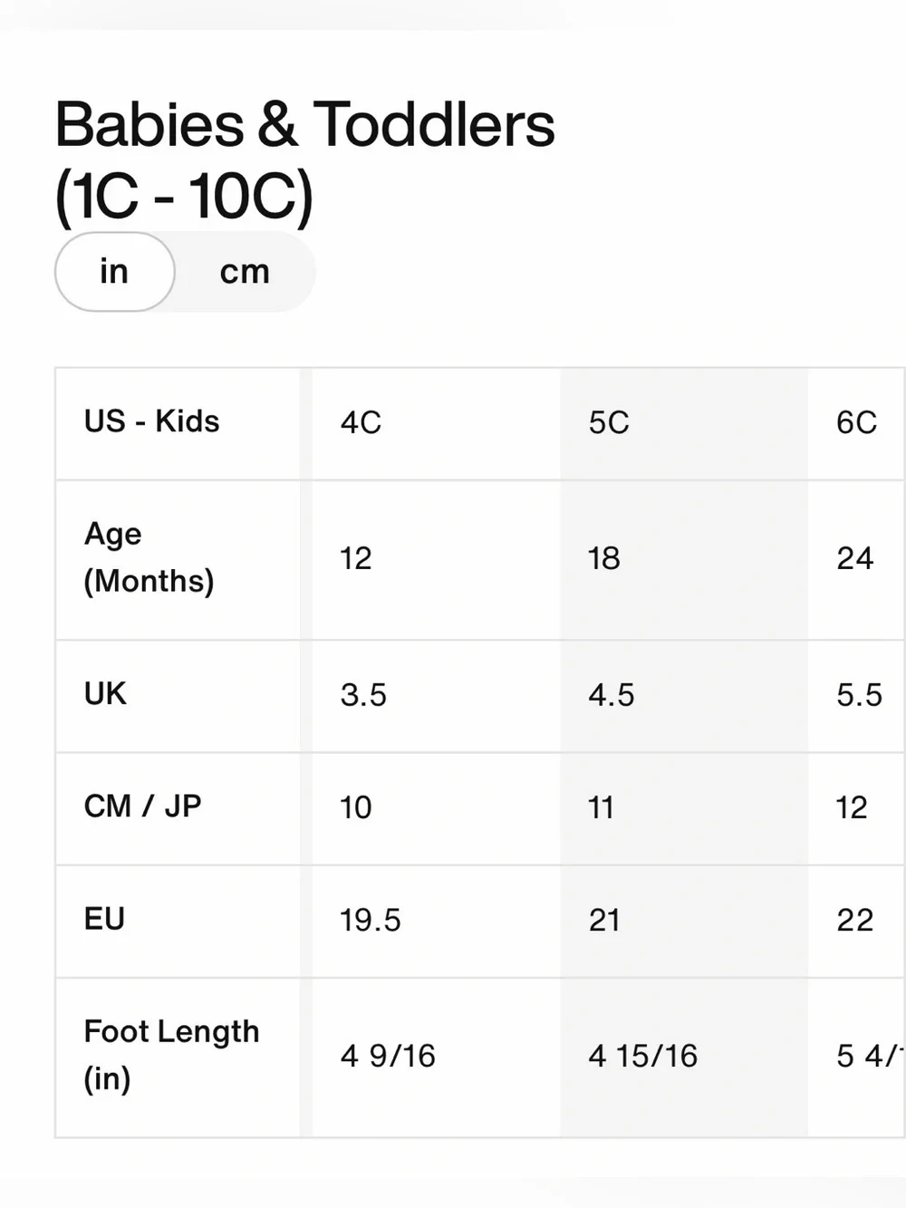Click the age 18 months cell
This screenshot has height=1208, width=906.
coord(603,558)
